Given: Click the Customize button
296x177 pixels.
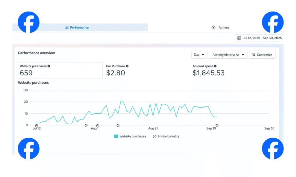Looking at the screenshot, I should click(262, 55).
